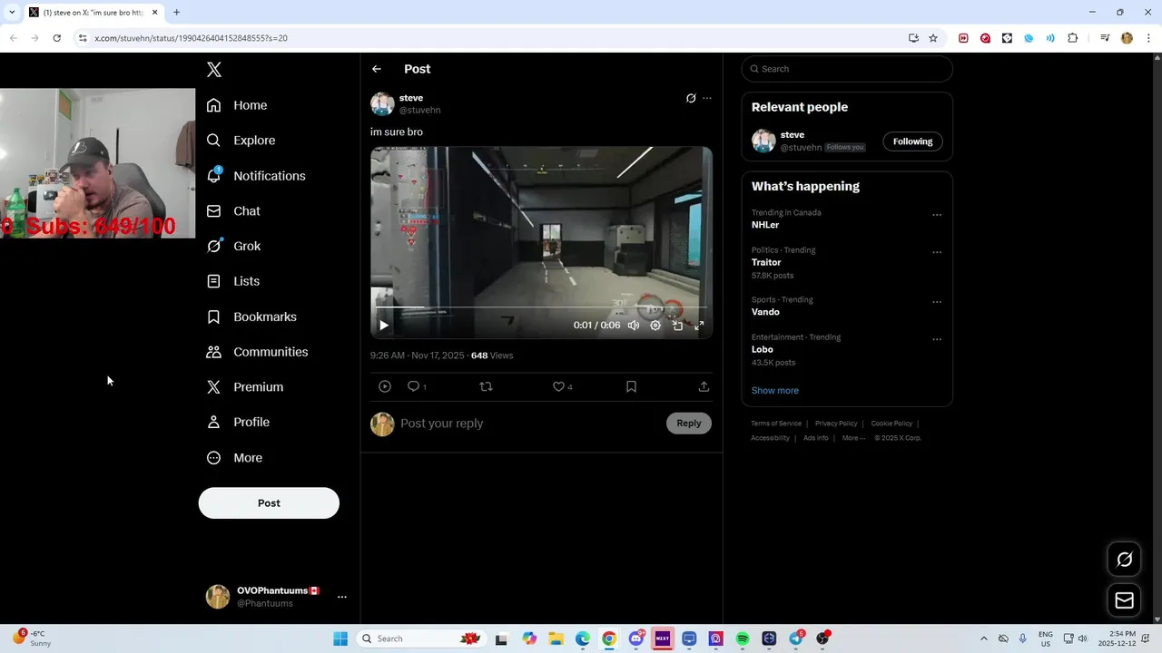Open Premium from sidebar
Viewport: 1162px width, 653px height.
(x=245, y=387)
